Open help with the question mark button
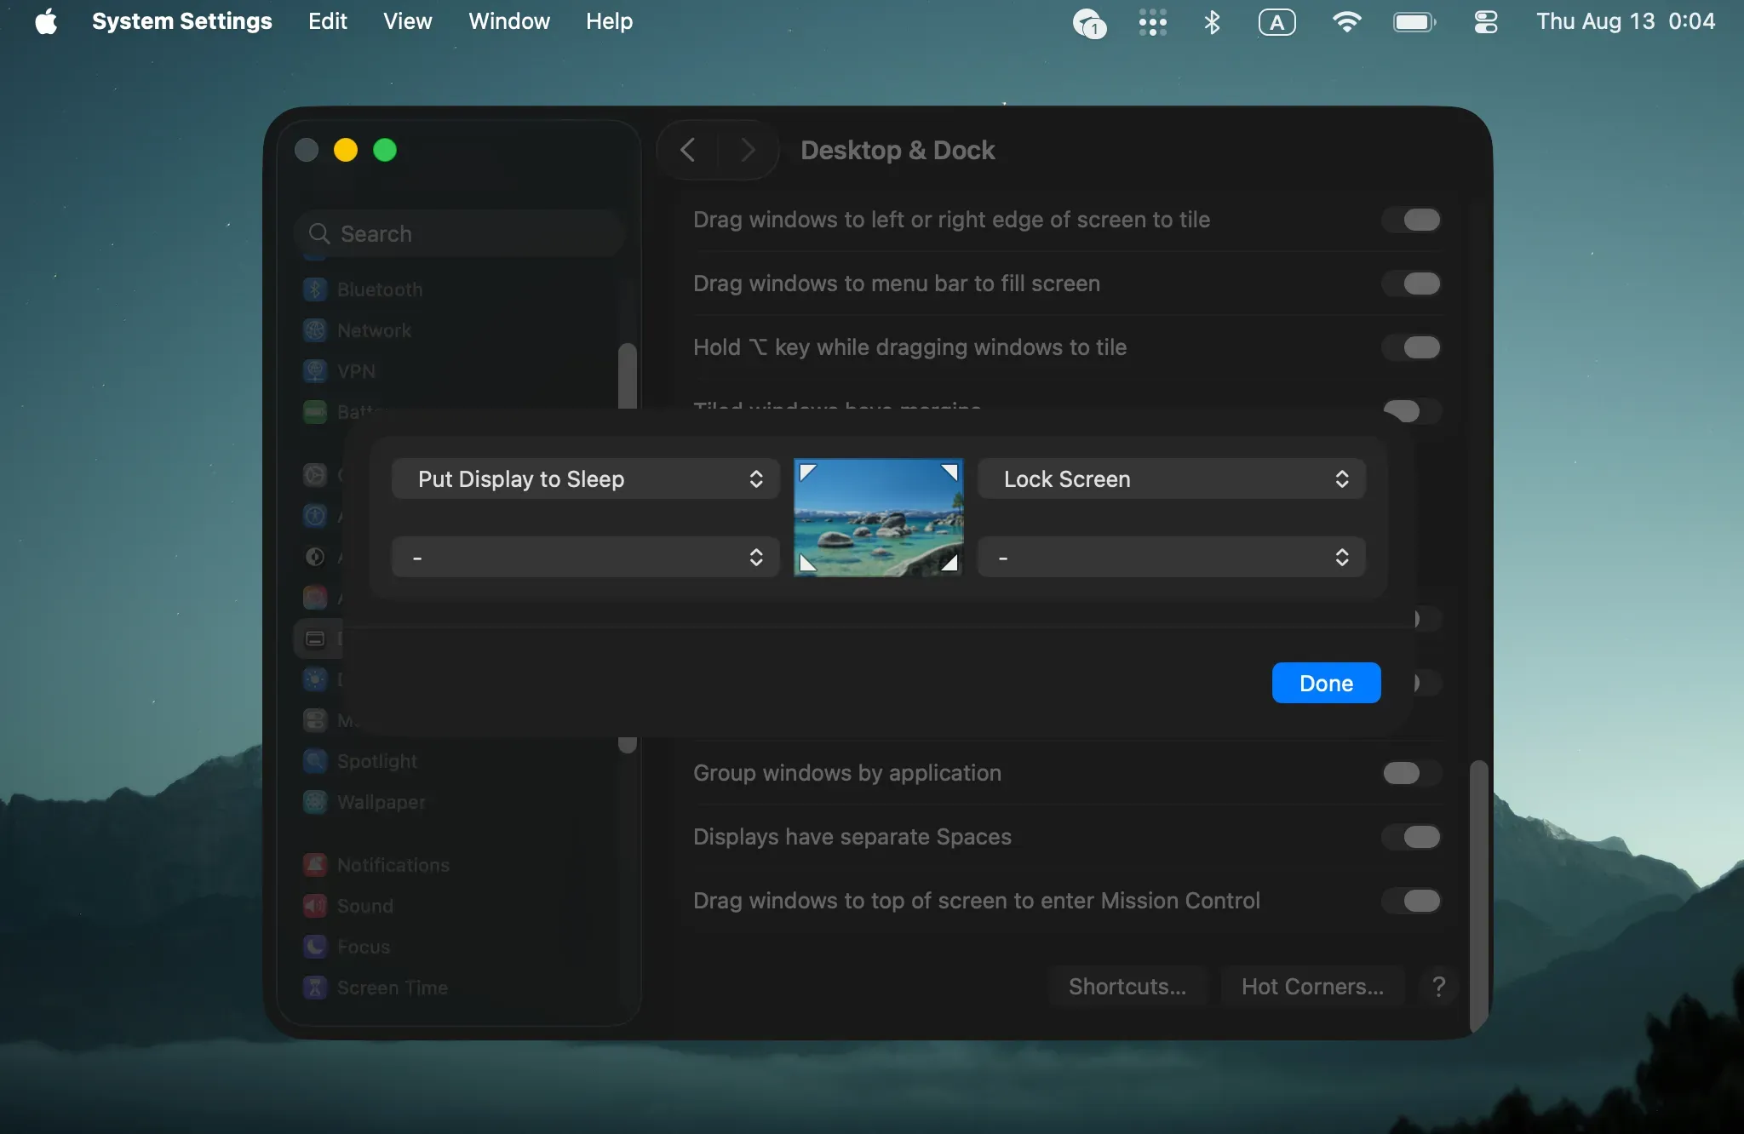1744x1134 pixels. tap(1438, 987)
